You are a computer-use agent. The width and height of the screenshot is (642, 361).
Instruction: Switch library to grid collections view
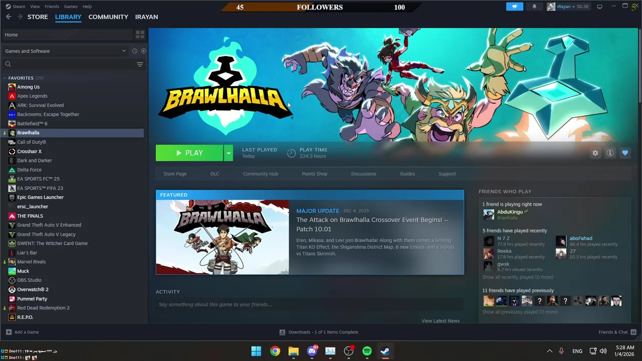(x=140, y=35)
